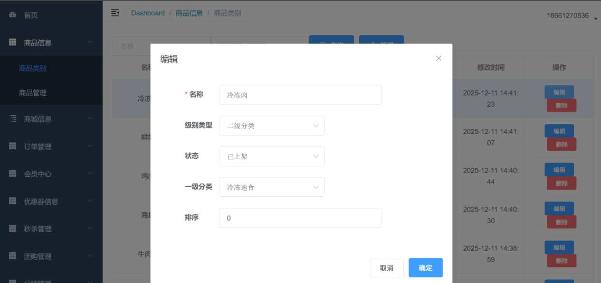This screenshot has width=601, height=283.
Task: Click the 名称 input field in dialog
Action: [x=300, y=95]
